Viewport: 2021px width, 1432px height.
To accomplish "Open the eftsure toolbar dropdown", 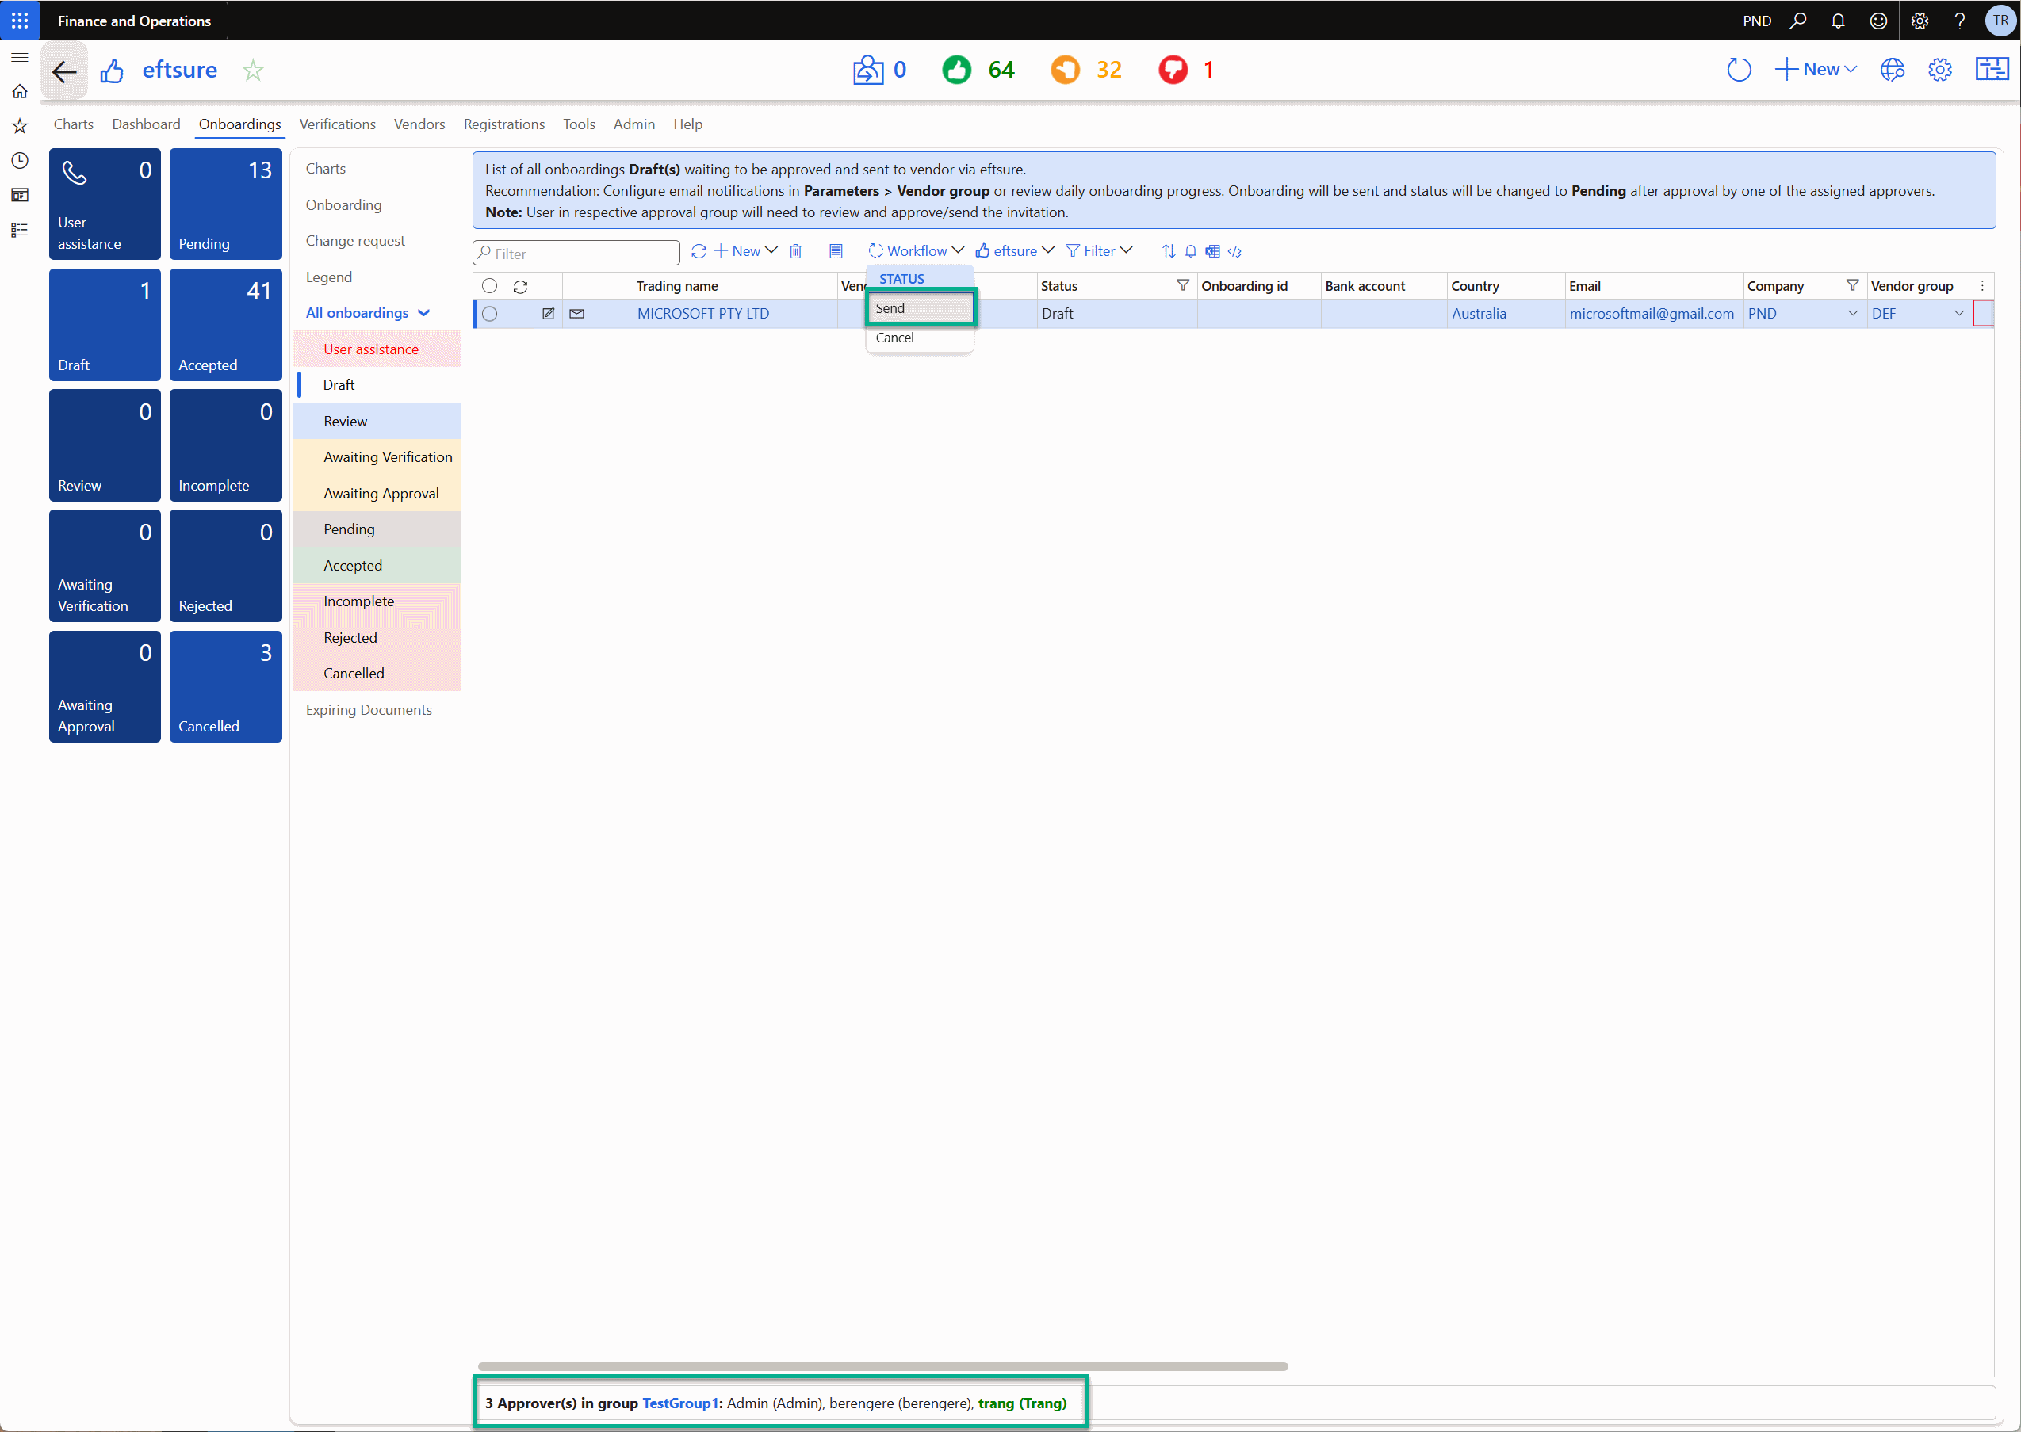I will coord(1016,251).
